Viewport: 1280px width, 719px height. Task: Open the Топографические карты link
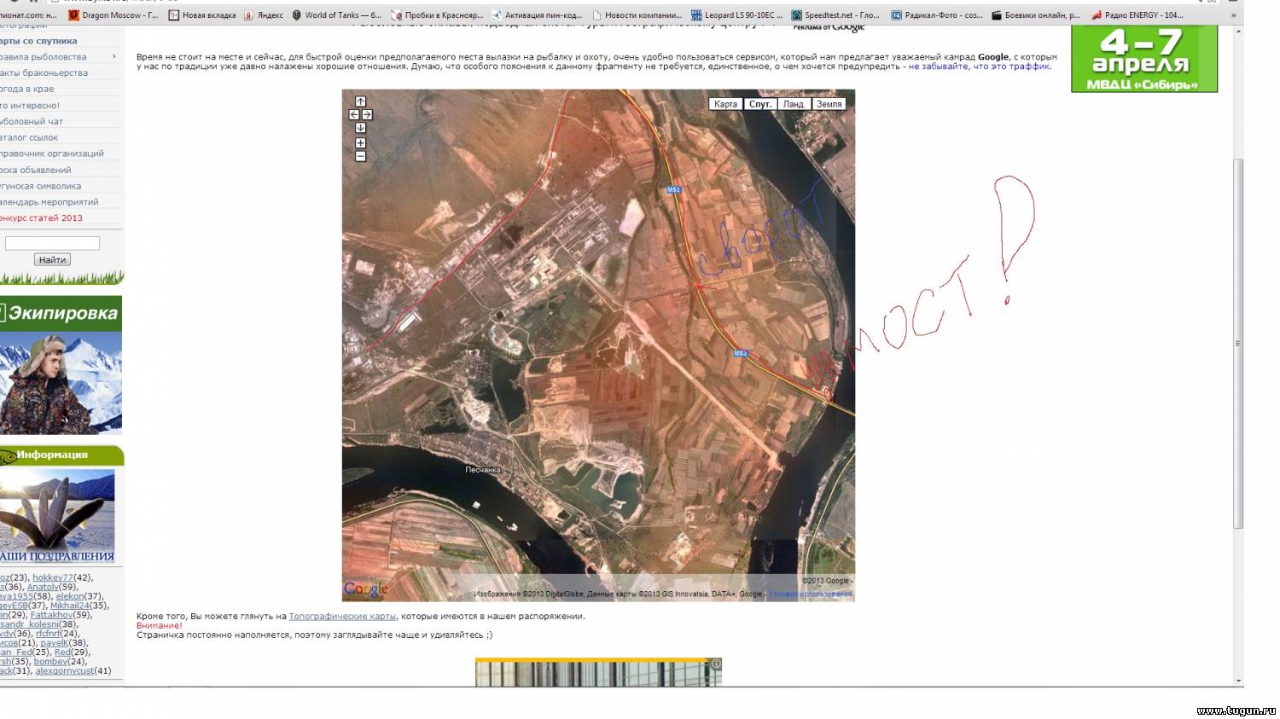[x=342, y=616]
